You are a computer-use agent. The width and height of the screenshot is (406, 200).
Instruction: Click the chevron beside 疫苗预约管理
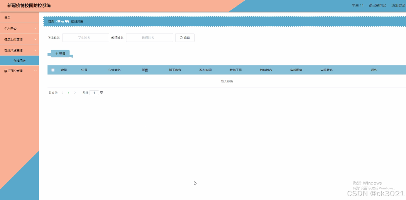click(35, 71)
